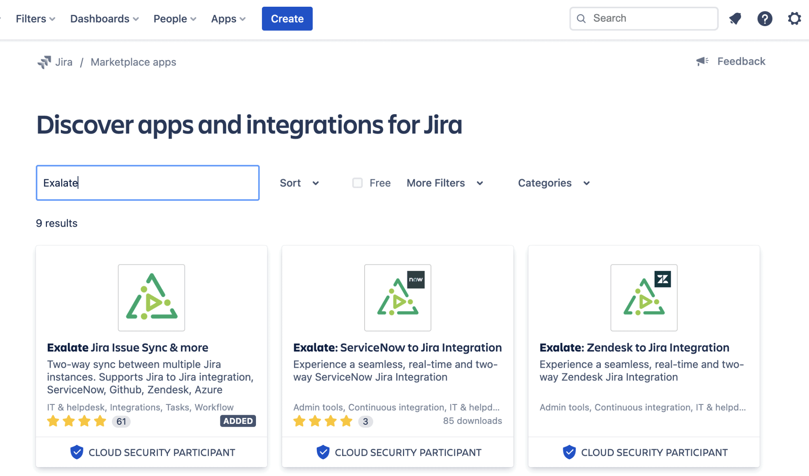Click the 9 results text
This screenshot has height=476, width=809.
coord(56,223)
